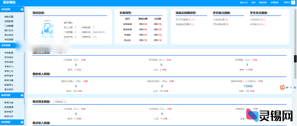297x126 pixels.
Task: Open 学员预警 in the sidebar
Action: click(9, 40)
